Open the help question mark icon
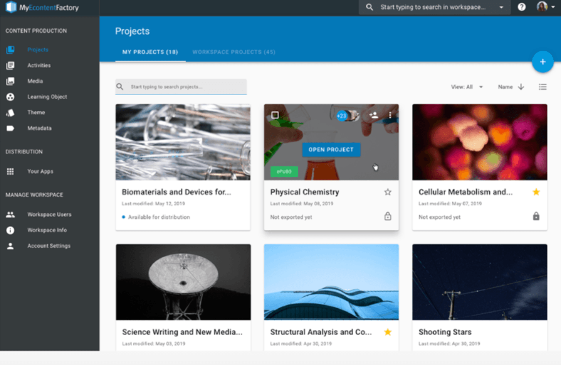The image size is (561, 365). (521, 7)
